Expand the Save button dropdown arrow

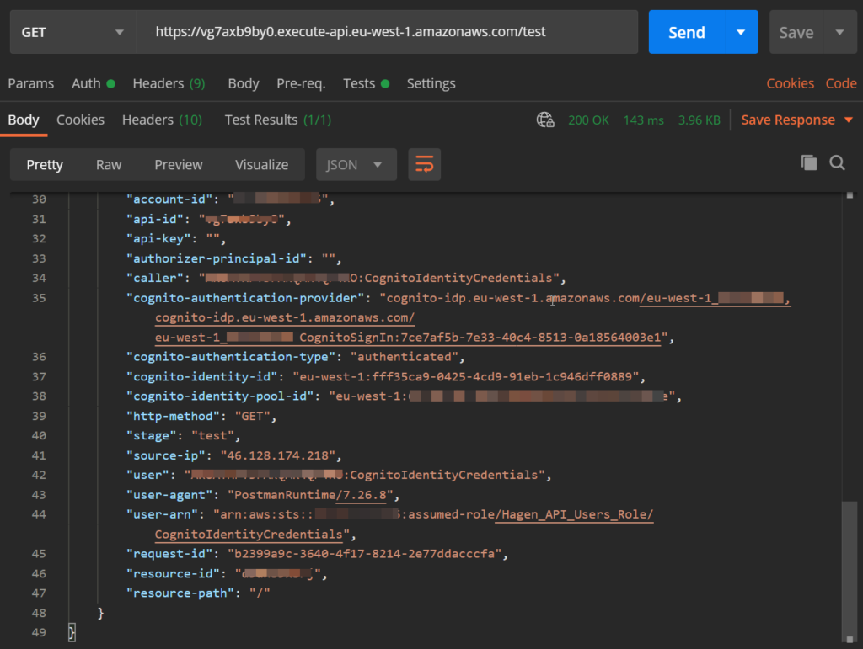coord(839,32)
